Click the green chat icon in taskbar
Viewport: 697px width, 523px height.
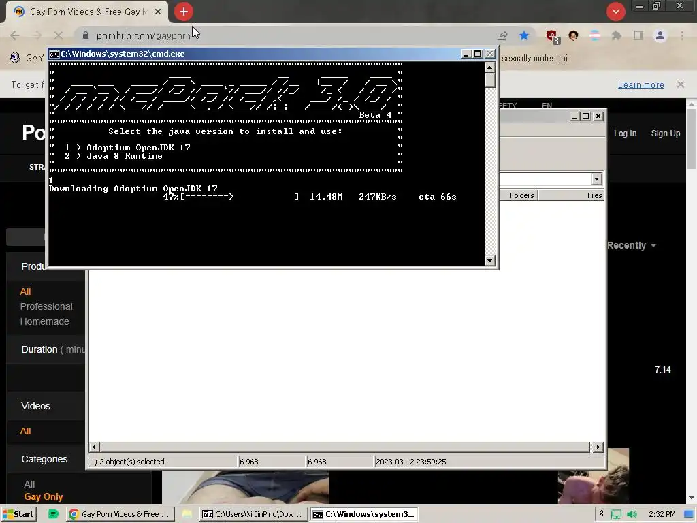(53, 514)
